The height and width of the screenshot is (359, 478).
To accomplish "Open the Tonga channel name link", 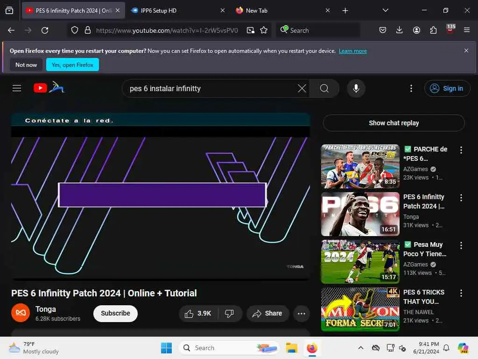I will click(46, 309).
